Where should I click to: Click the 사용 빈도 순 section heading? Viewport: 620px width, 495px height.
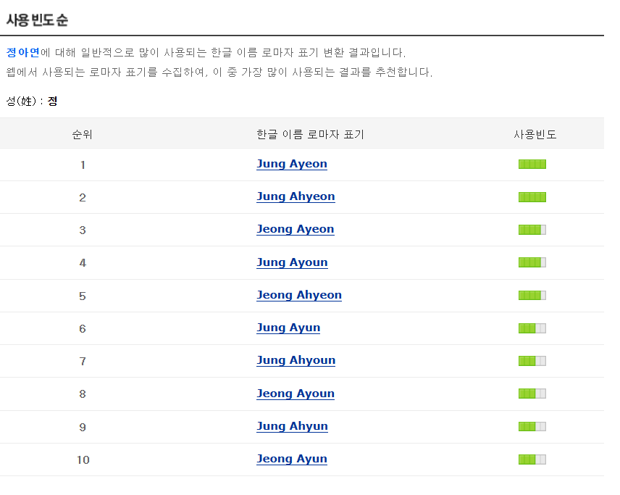coord(37,20)
